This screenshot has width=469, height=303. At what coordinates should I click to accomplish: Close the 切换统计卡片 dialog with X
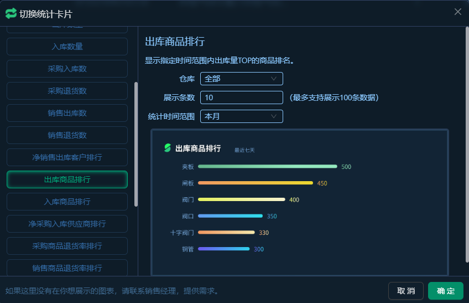[457, 12]
